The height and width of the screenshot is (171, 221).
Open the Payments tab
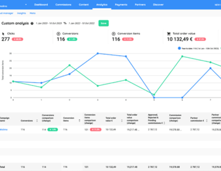coord(121,5)
